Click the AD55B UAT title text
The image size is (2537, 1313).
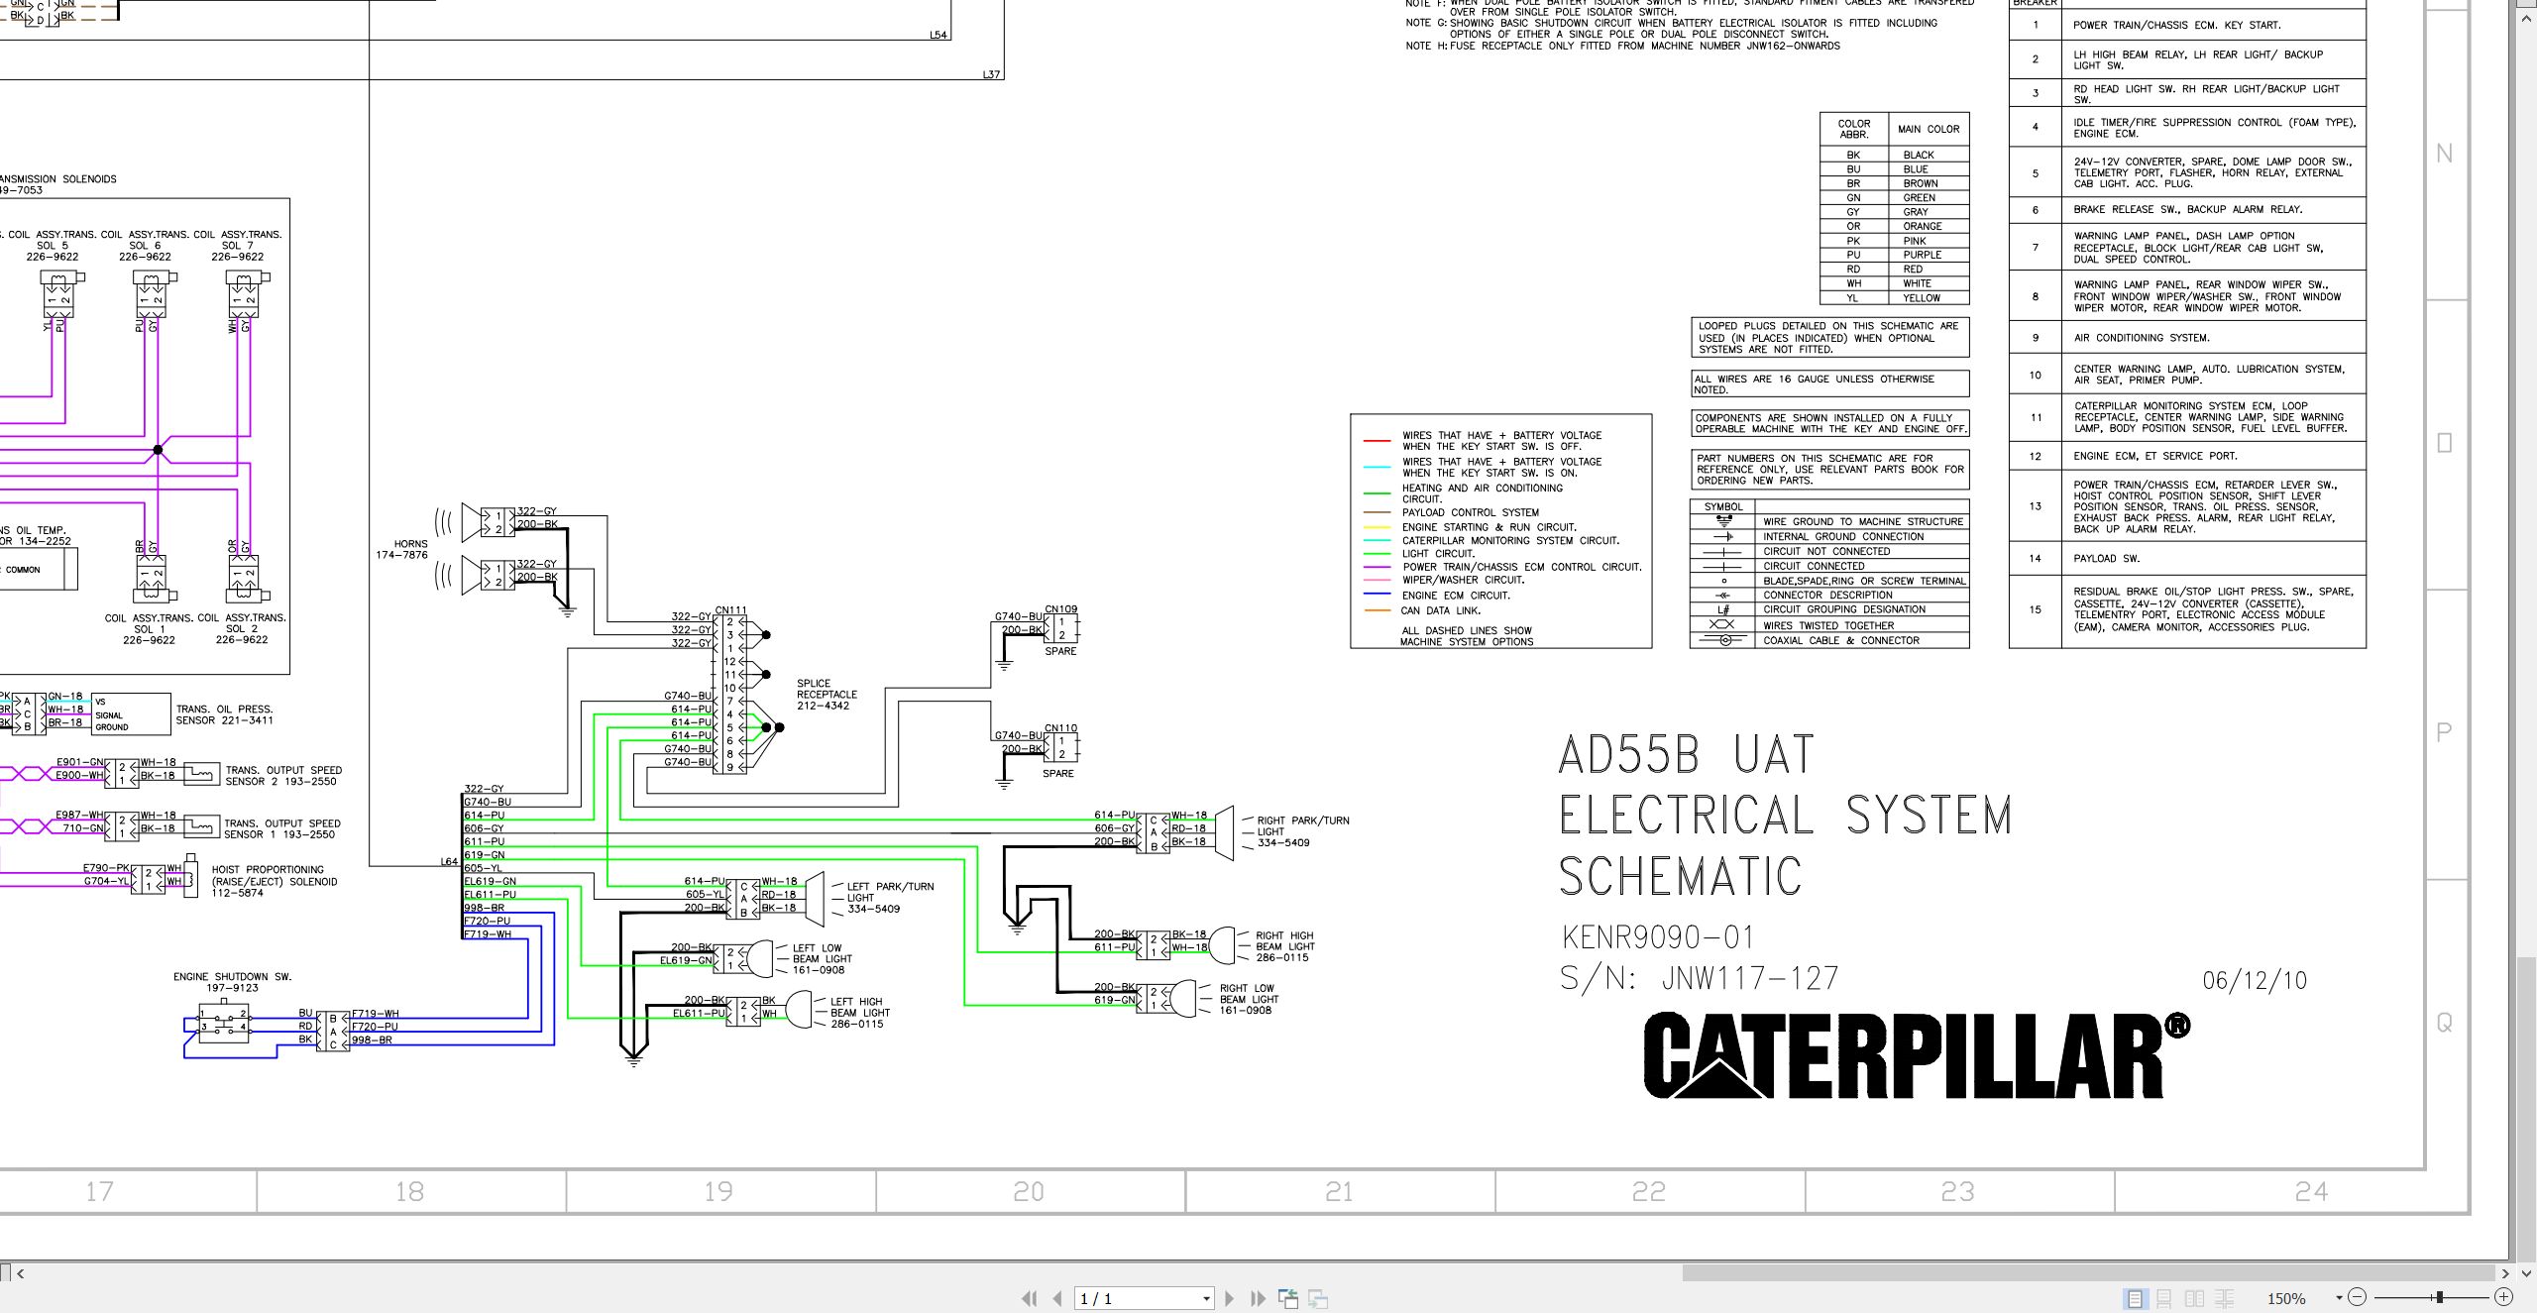coord(1686,755)
